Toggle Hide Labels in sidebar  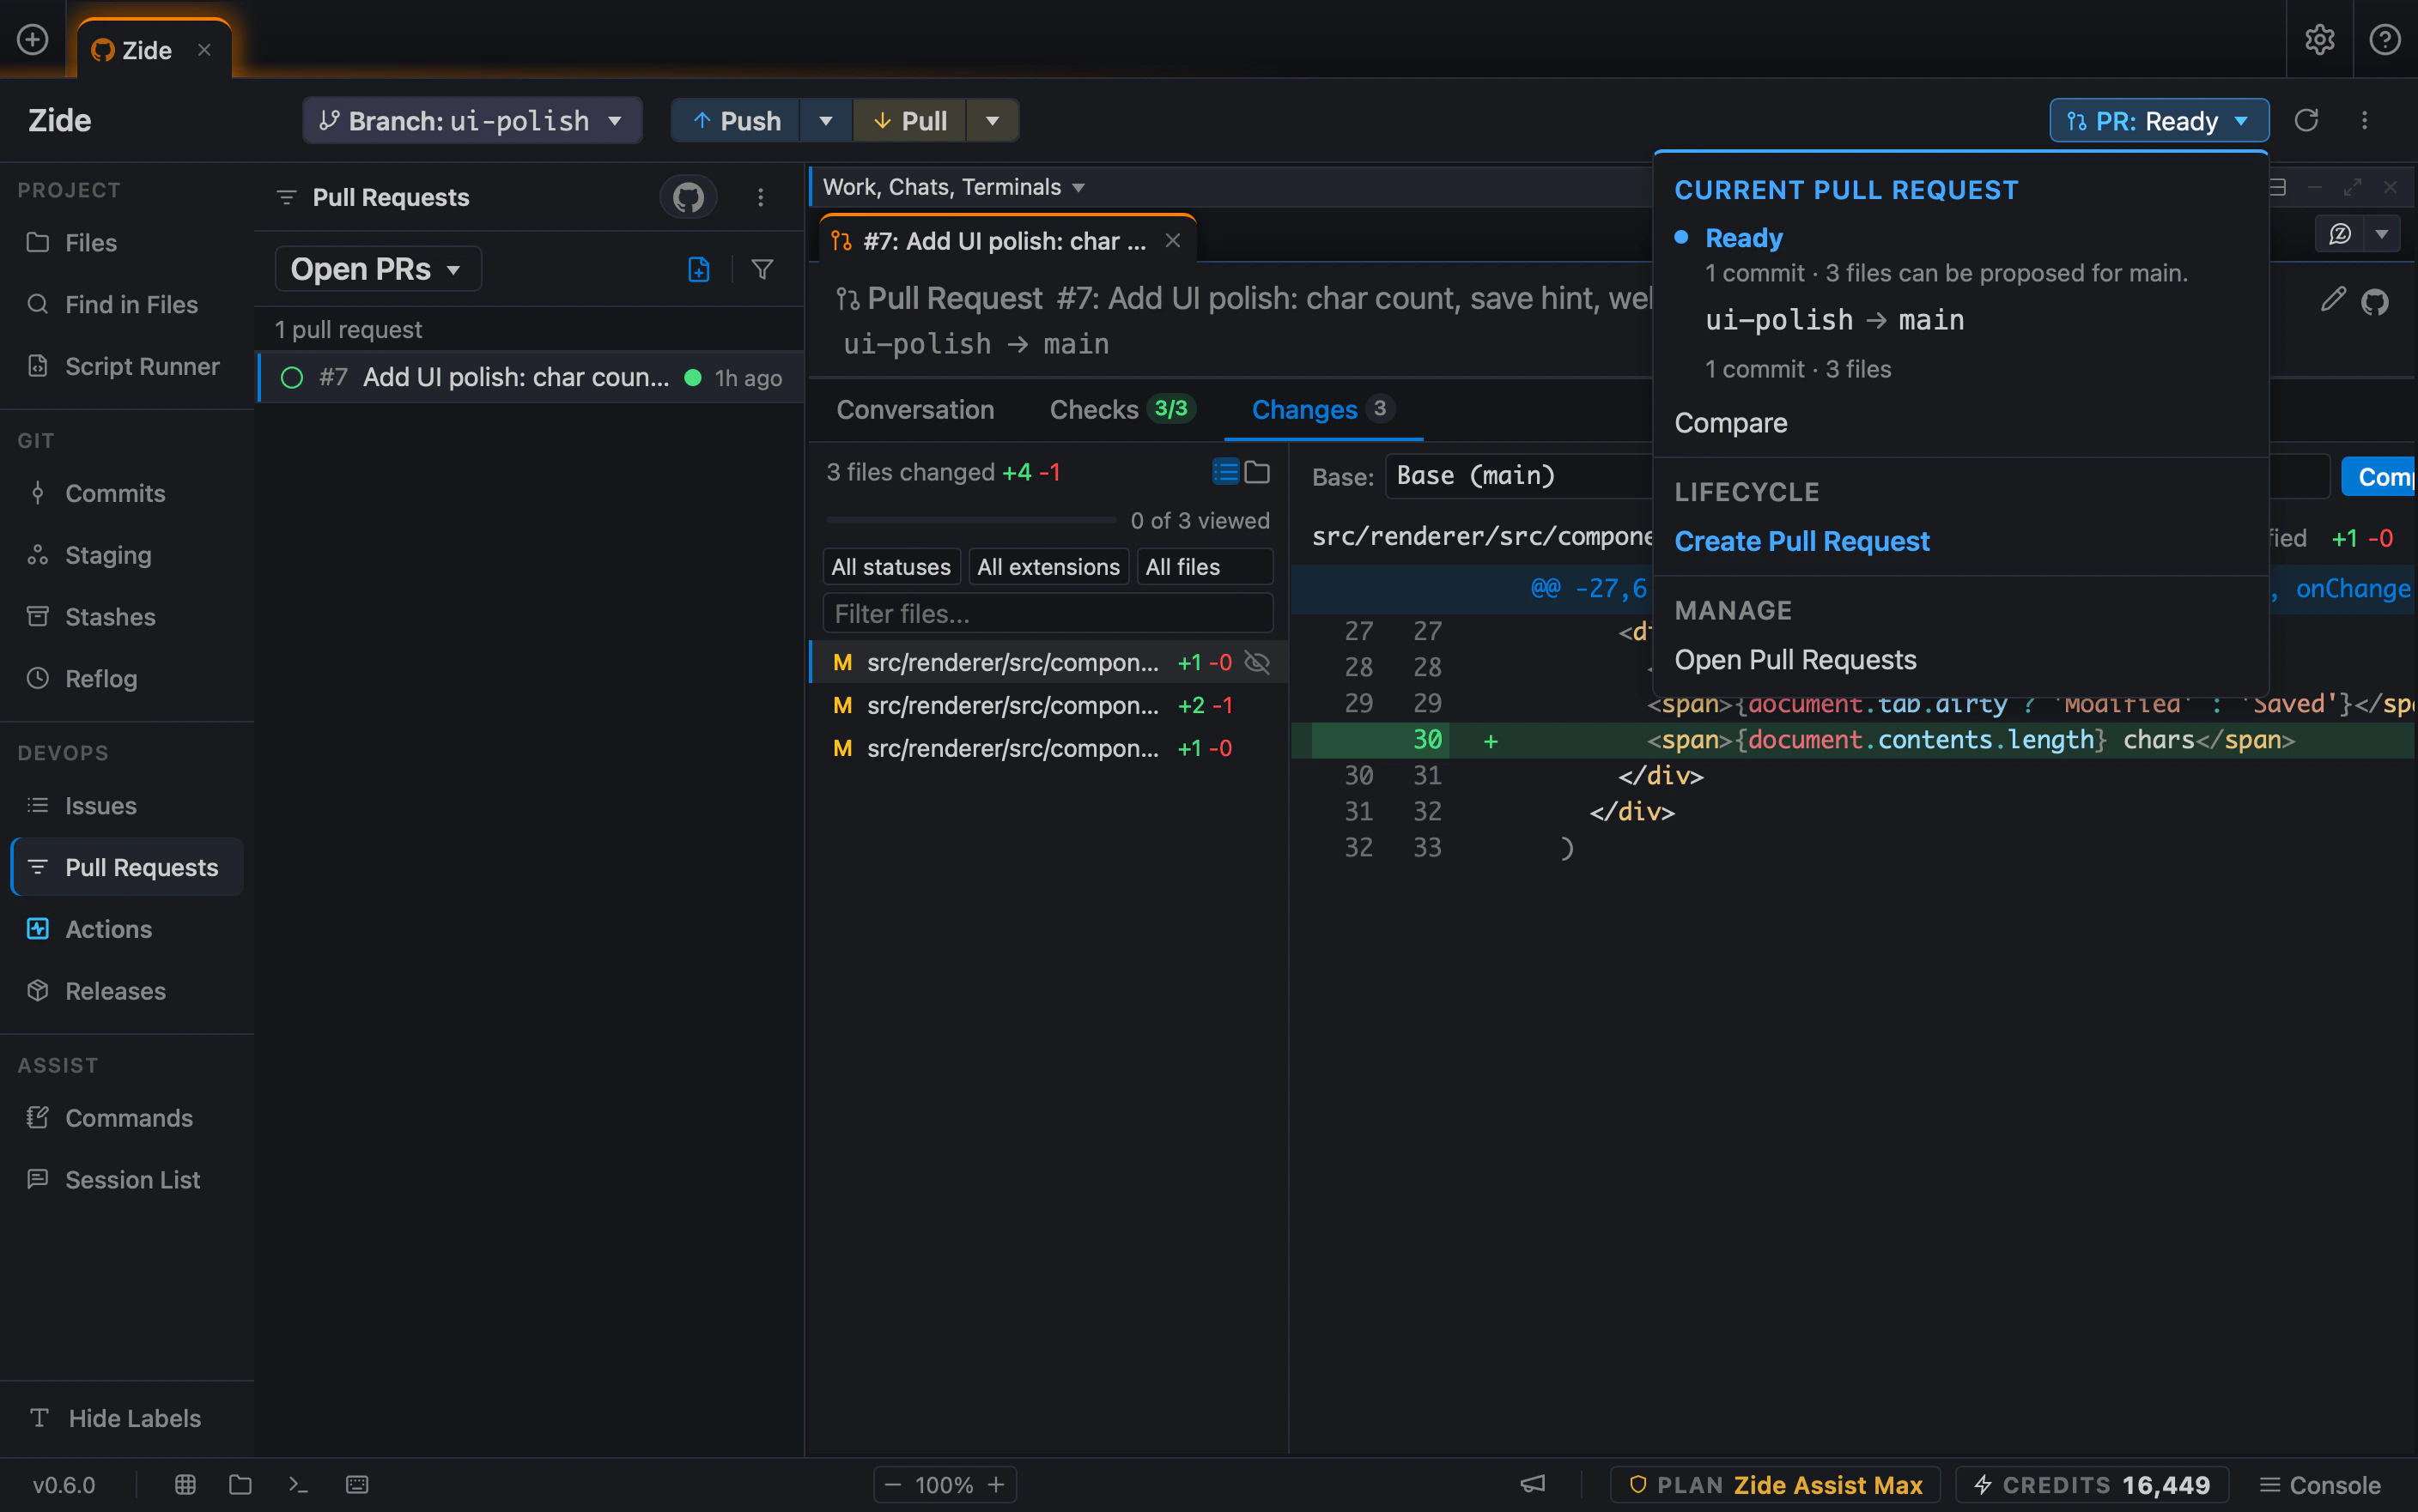click(127, 1418)
